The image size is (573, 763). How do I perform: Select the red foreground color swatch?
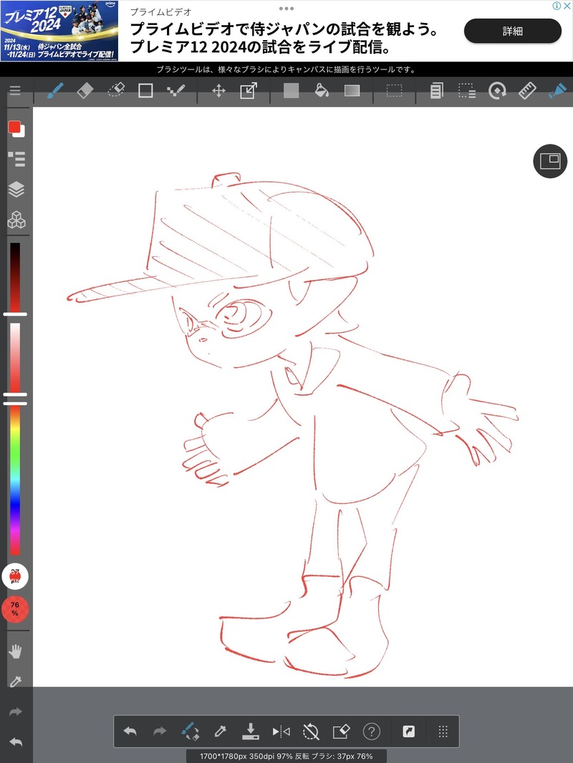coord(14,127)
